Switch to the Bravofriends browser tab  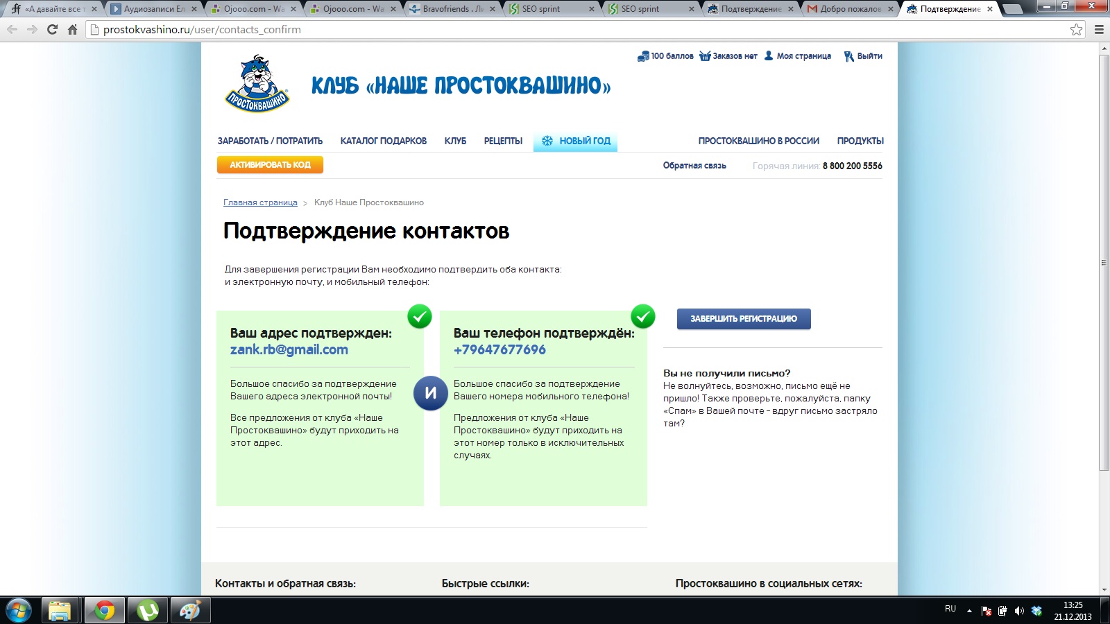pyautogui.click(x=452, y=9)
